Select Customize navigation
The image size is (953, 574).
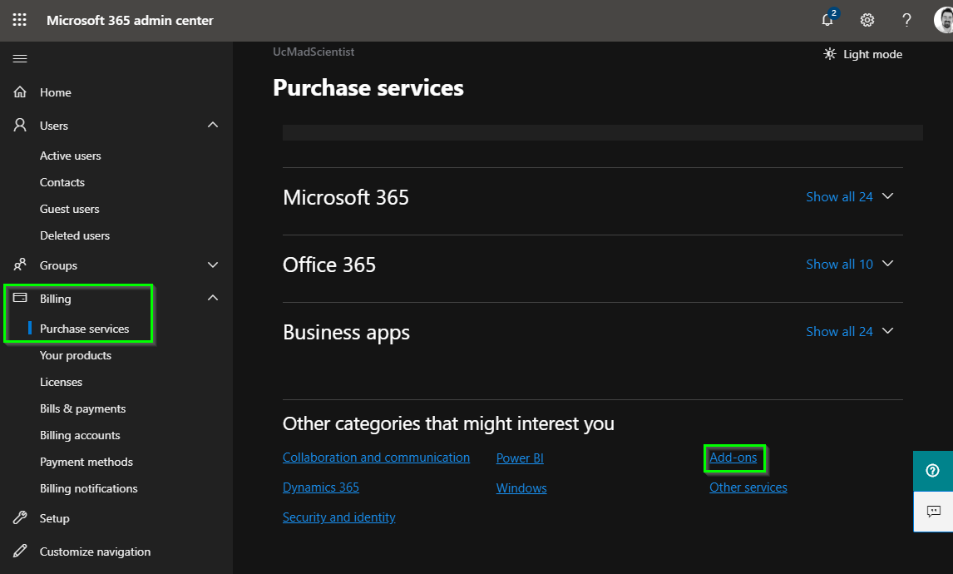coord(95,552)
